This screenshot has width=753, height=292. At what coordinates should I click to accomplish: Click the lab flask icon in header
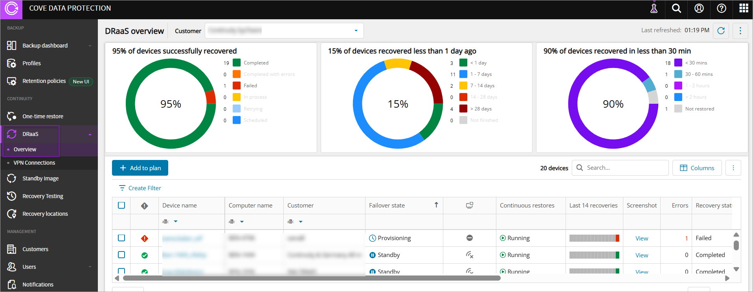654,8
